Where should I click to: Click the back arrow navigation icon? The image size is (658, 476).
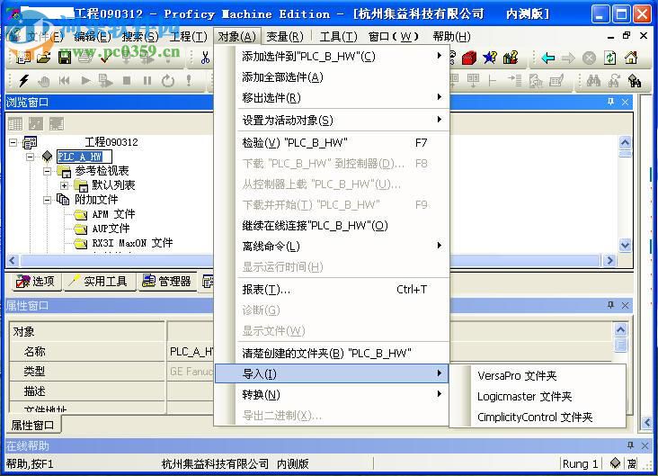click(x=548, y=58)
